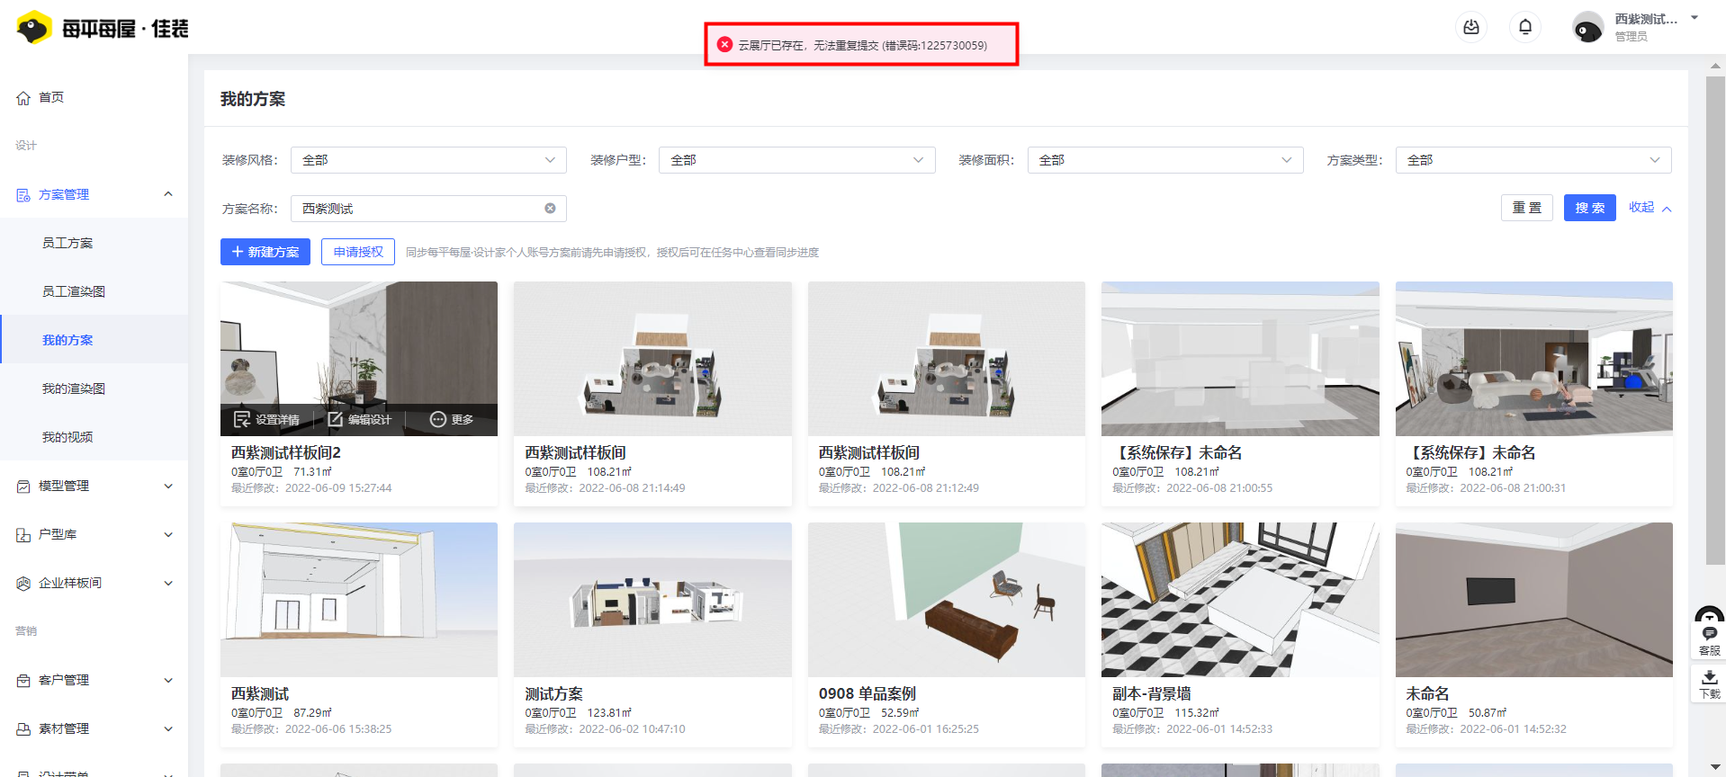This screenshot has width=1726, height=777.
Task: Go to 首页 home item
Action: click(51, 97)
